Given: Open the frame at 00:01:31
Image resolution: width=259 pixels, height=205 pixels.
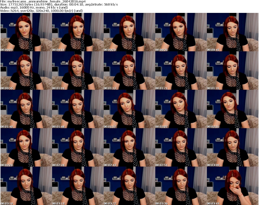Looking at the screenshot, I should pos(233,71).
